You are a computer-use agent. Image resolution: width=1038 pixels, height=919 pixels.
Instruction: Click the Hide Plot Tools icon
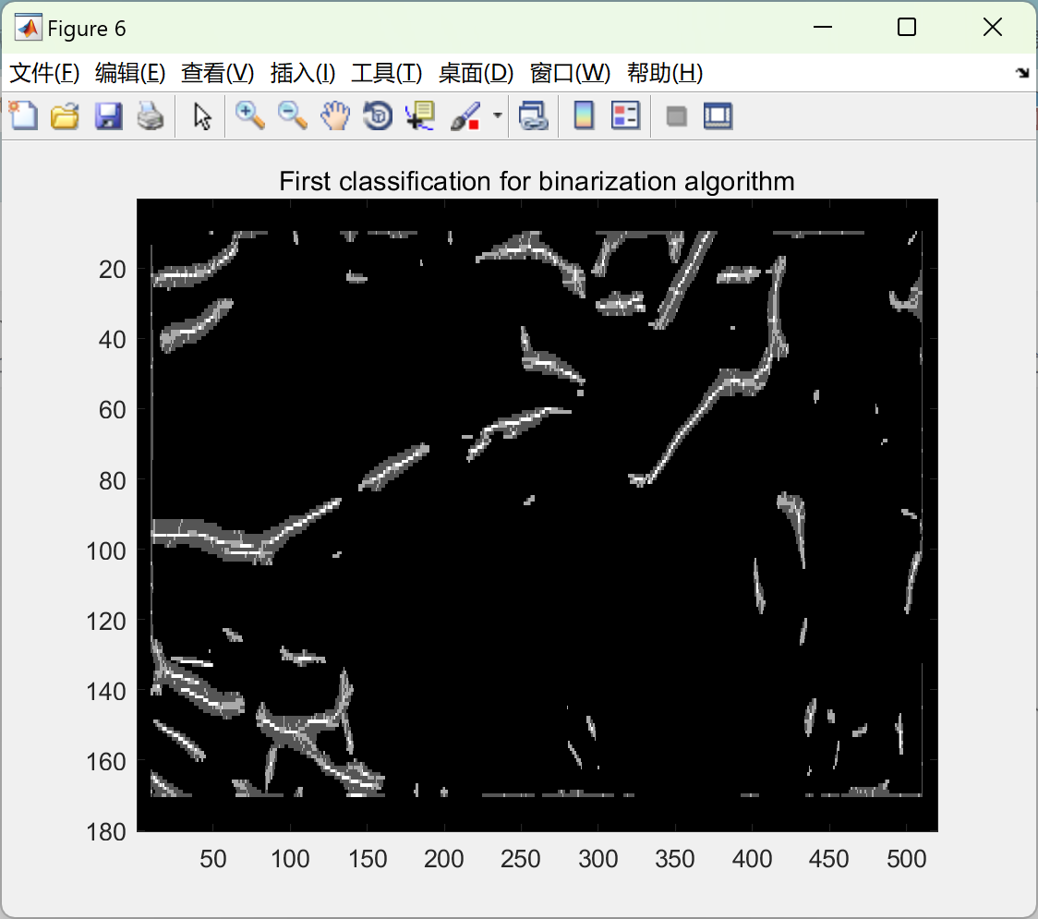[677, 116]
